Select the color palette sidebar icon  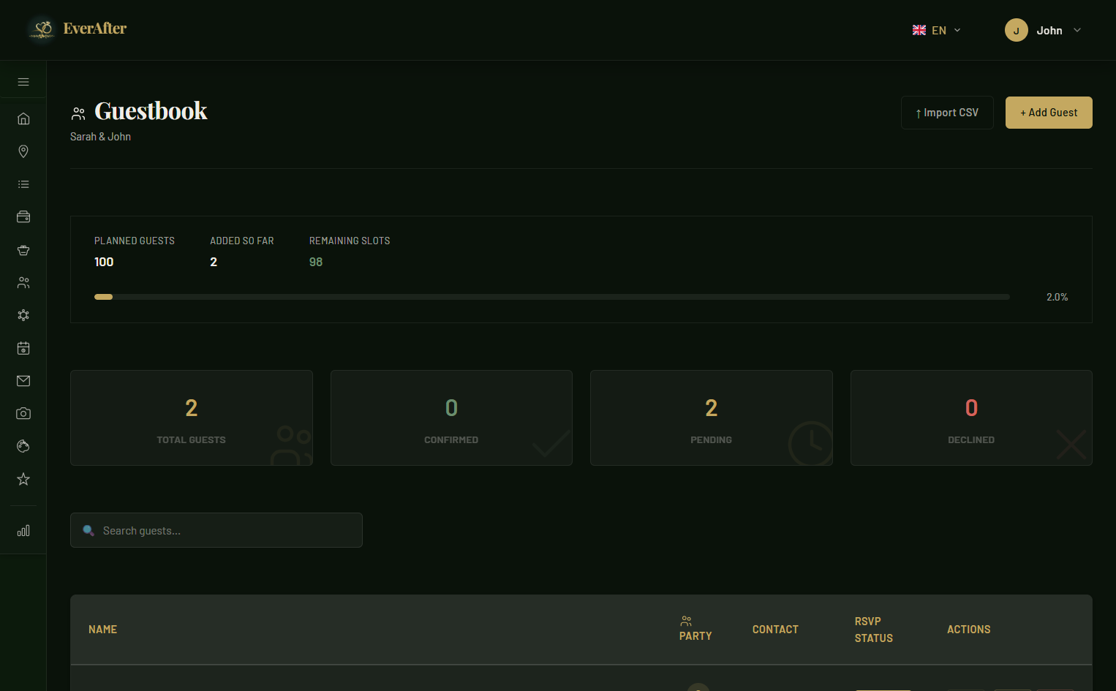click(x=23, y=446)
